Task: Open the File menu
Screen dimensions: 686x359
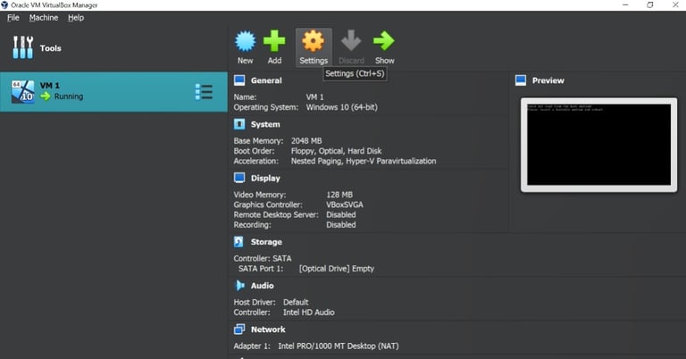Action: pos(13,18)
